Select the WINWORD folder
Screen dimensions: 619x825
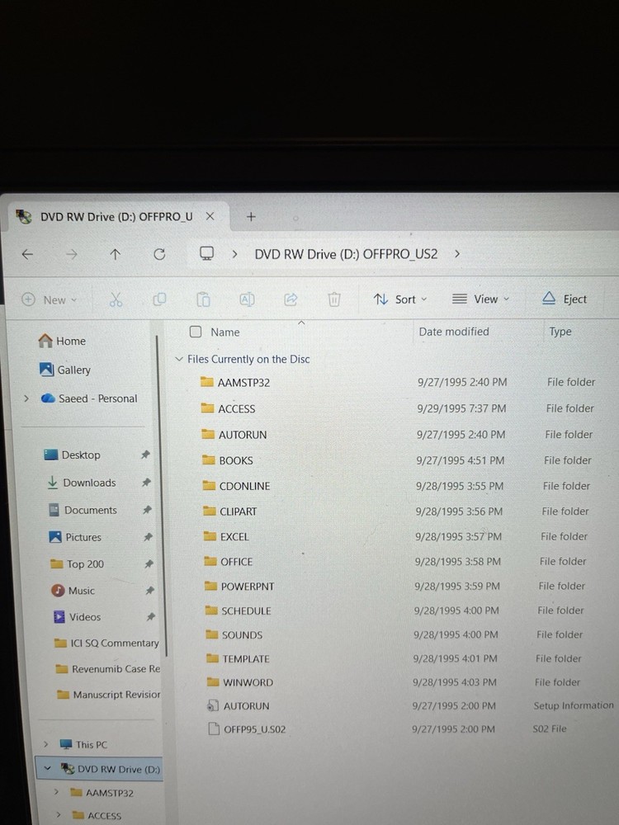(247, 682)
